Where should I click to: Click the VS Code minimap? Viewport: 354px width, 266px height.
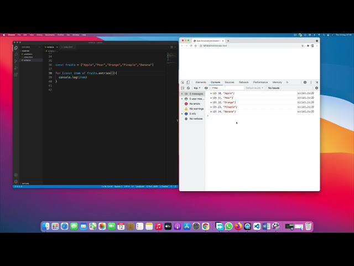coord(172,58)
